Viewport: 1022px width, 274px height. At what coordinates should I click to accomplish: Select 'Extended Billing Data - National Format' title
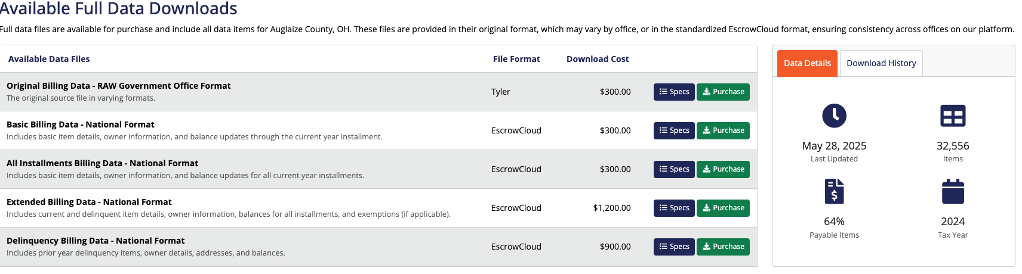pyautogui.click(x=89, y=202)
